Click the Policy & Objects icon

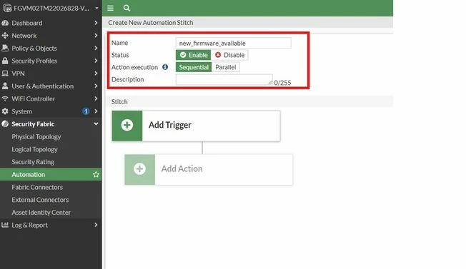(x=5, y=48)
